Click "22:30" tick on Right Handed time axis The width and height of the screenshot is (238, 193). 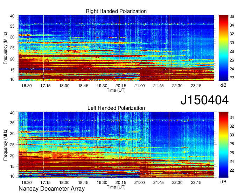(177, 86)
